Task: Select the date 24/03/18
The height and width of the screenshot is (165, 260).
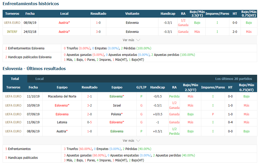Action: tap(30, 32)
